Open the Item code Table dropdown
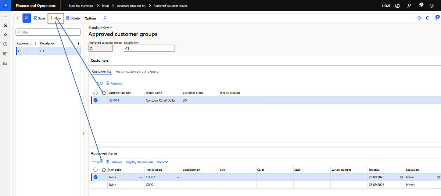Image resolution: width=441 pixels, height=196 pixels. (141, 177)
